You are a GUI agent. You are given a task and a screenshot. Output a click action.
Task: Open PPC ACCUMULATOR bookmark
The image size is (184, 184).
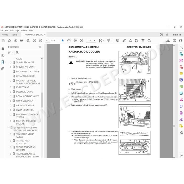pos(25,76)
